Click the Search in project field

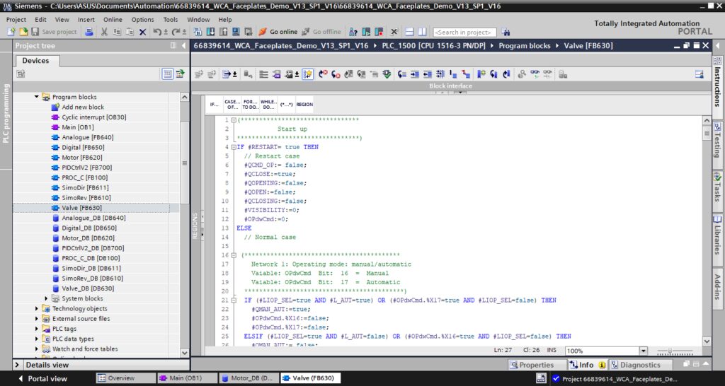[x=464, y=33]
